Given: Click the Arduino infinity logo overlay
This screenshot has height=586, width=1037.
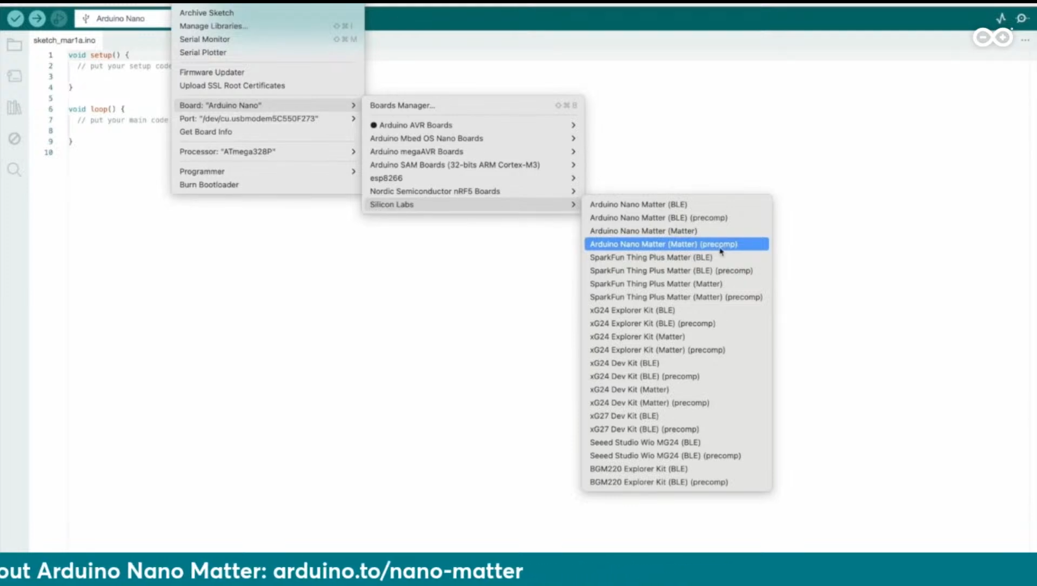Looking at the screenshot, I should pos(993,37).
